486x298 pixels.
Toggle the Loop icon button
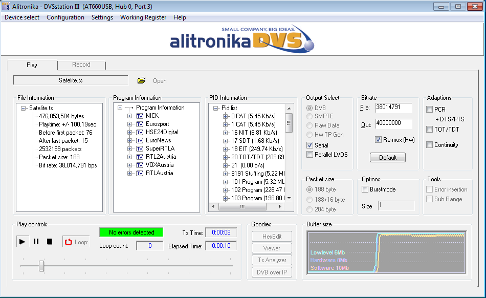tap(76, 242)
